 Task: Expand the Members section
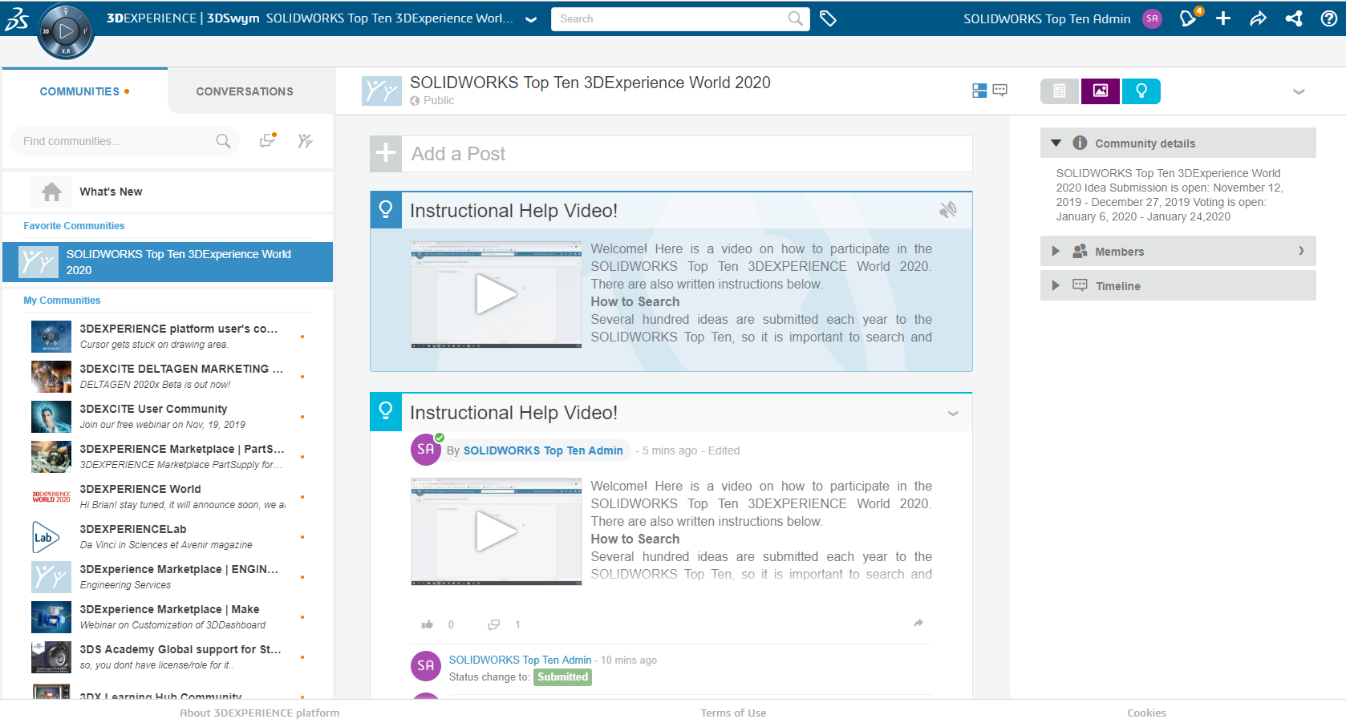pos(1056,251)
